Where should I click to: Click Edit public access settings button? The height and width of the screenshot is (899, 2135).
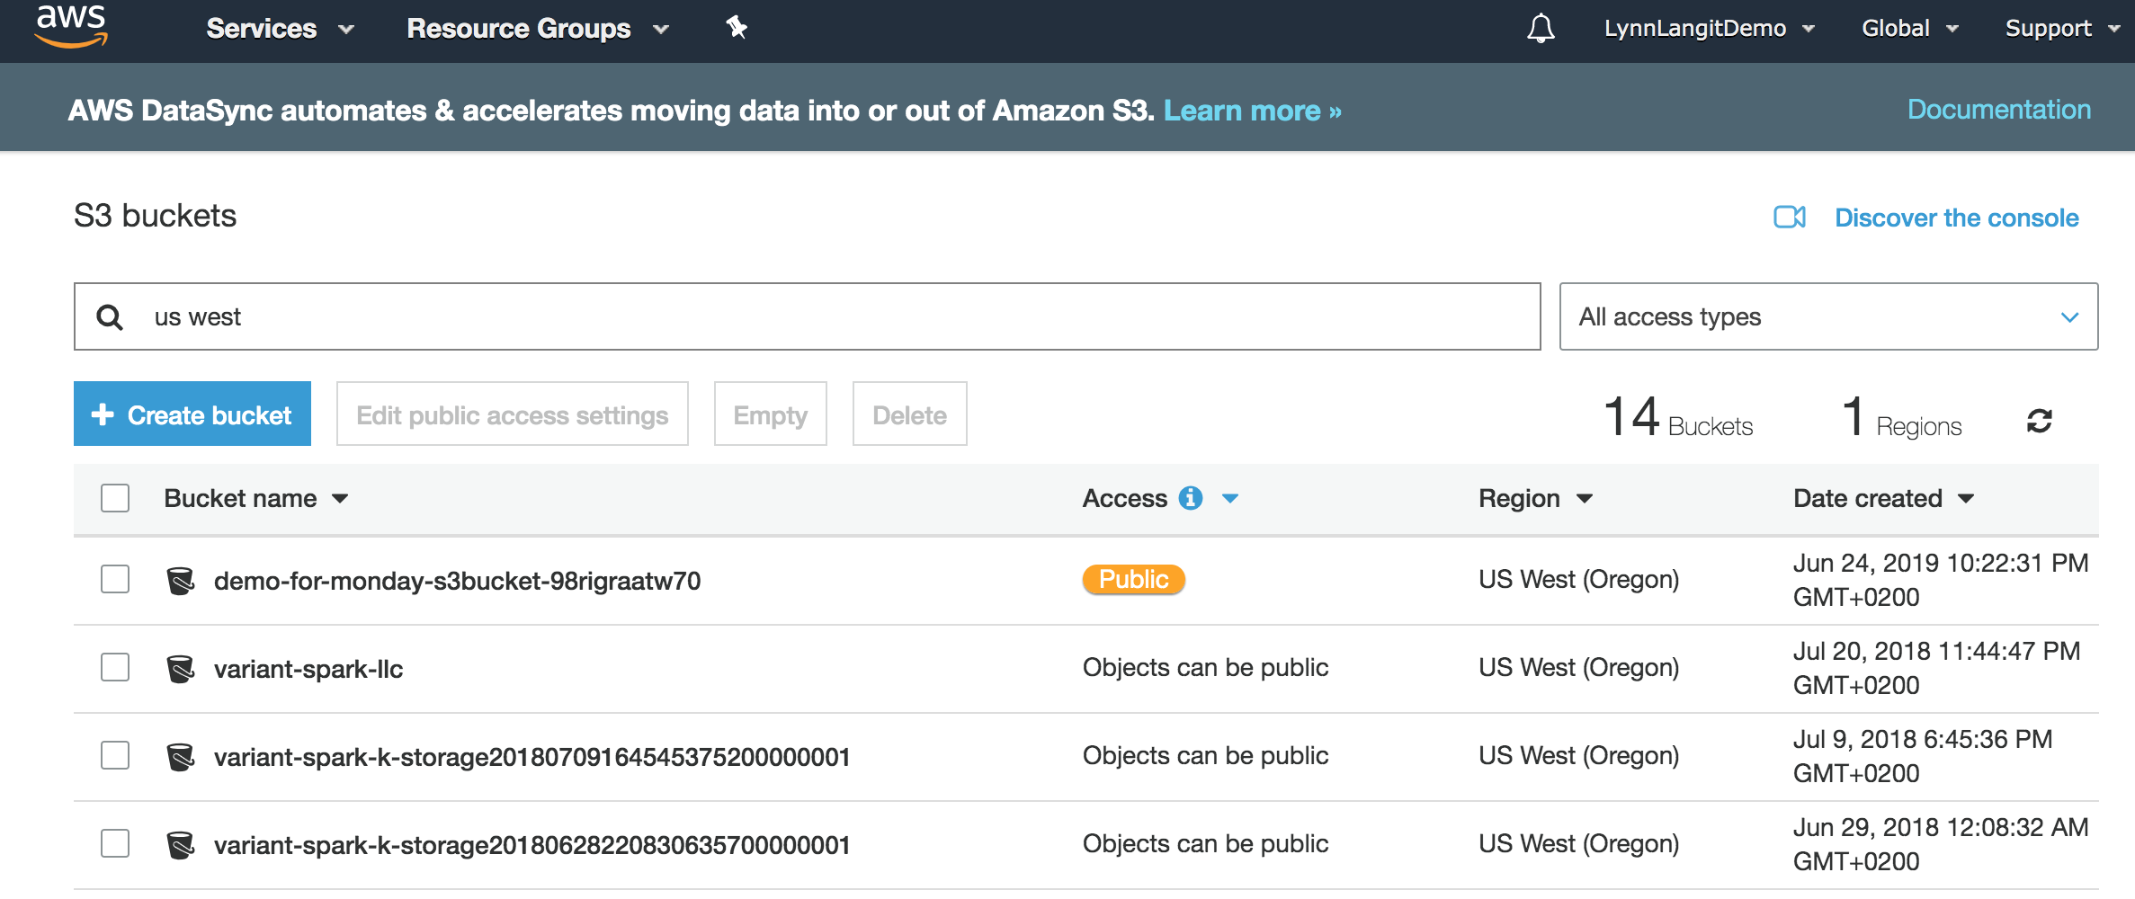[x=513, y=414]
